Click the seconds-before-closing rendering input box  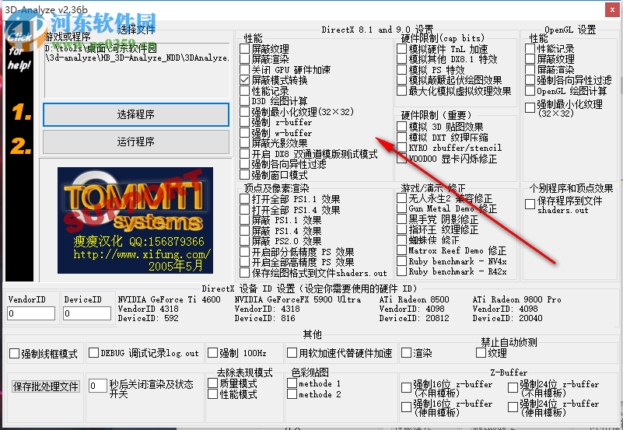tap(98, 386)
